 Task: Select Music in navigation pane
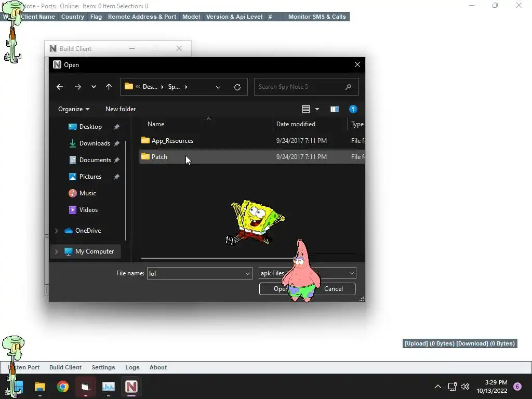tap(87, 193)
